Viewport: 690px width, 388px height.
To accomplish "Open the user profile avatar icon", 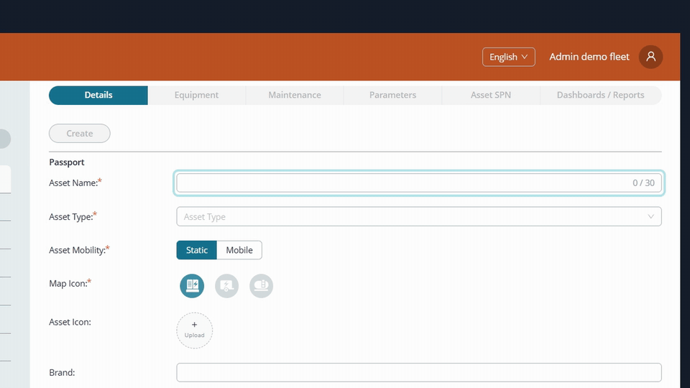I will [x=651, y=57].
